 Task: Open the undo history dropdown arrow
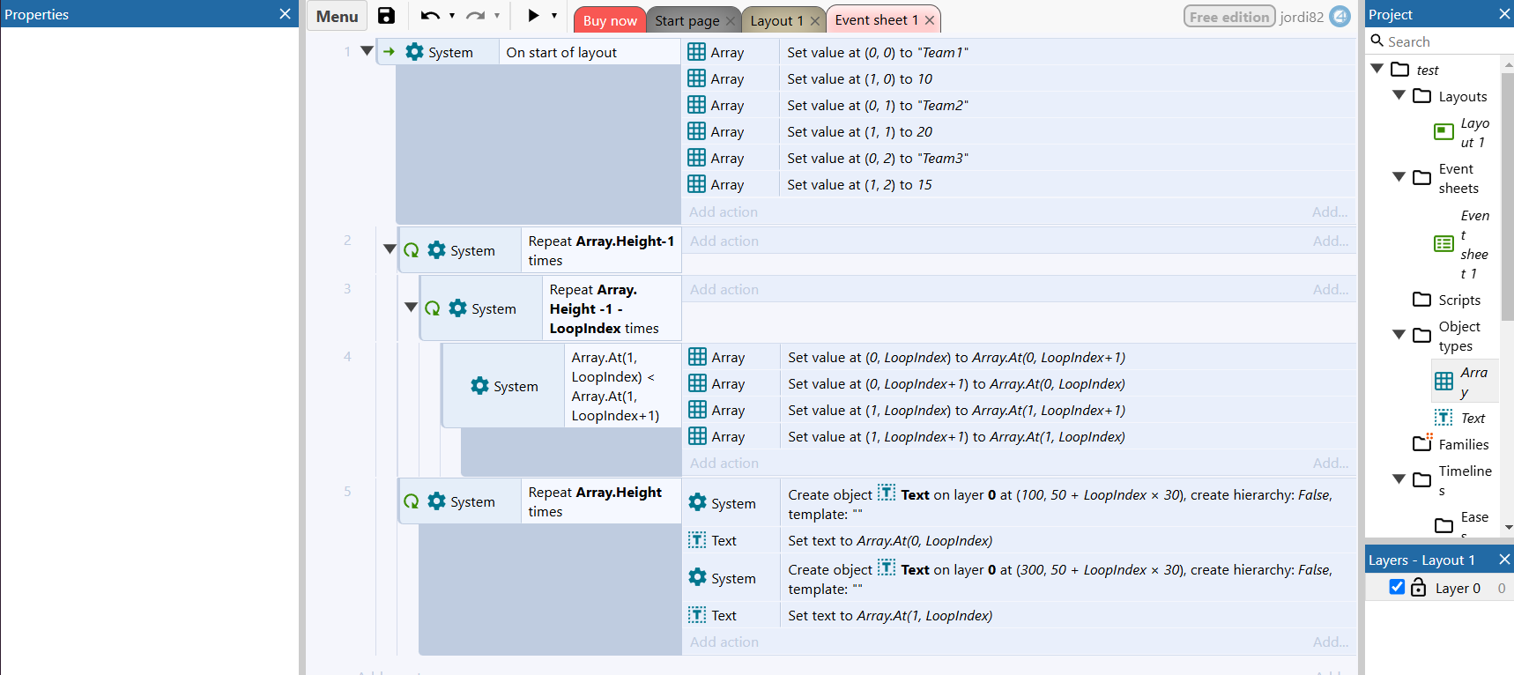pos(452,16)
